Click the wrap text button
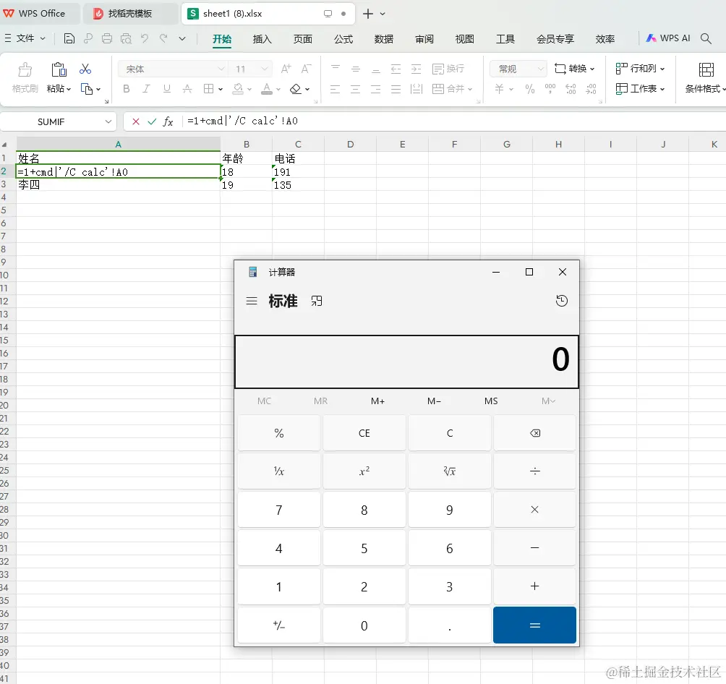This screenshot has width=726, height=684. point(448,69)
